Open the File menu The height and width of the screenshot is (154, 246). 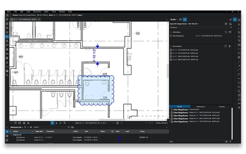coord(15,12)
